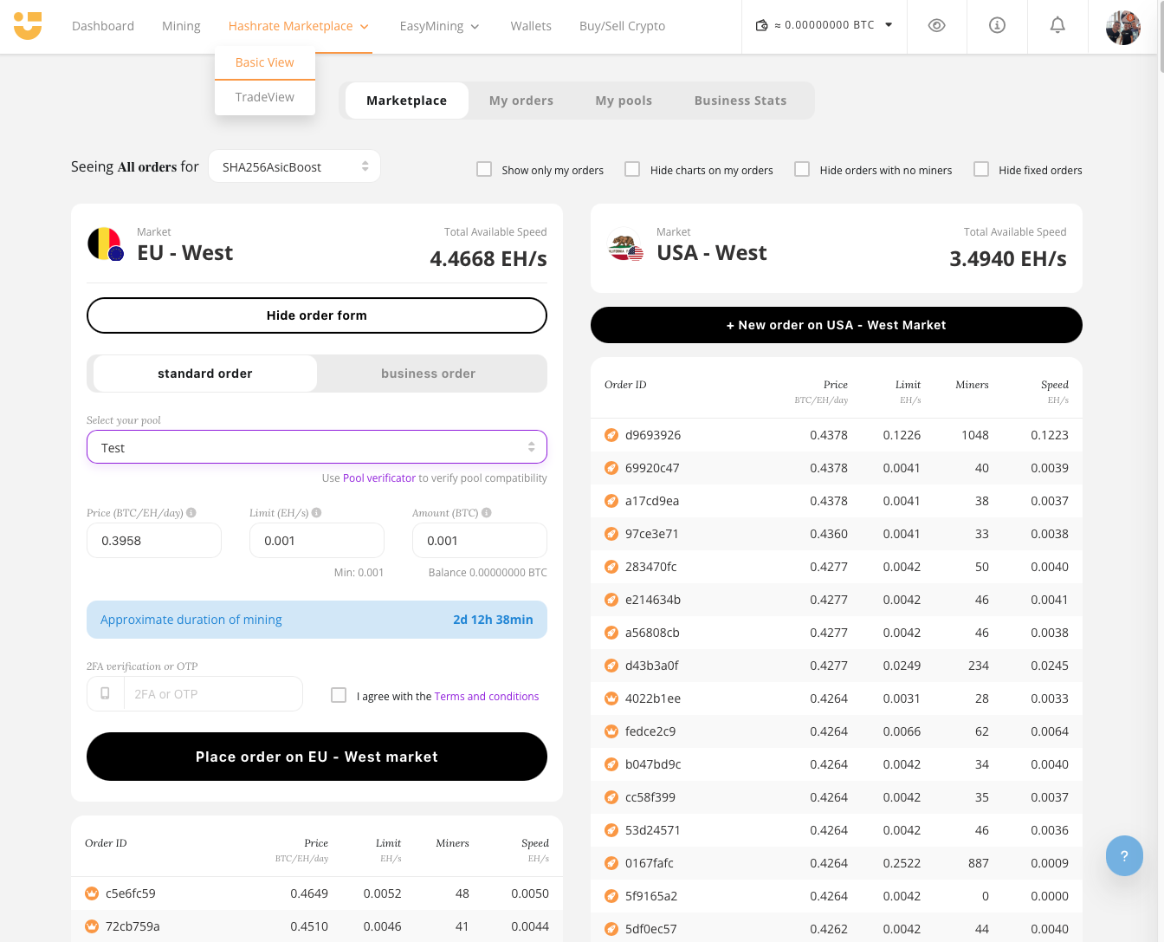
Task: Click the California flag icon on USA - West market
Action: point(624,244)
